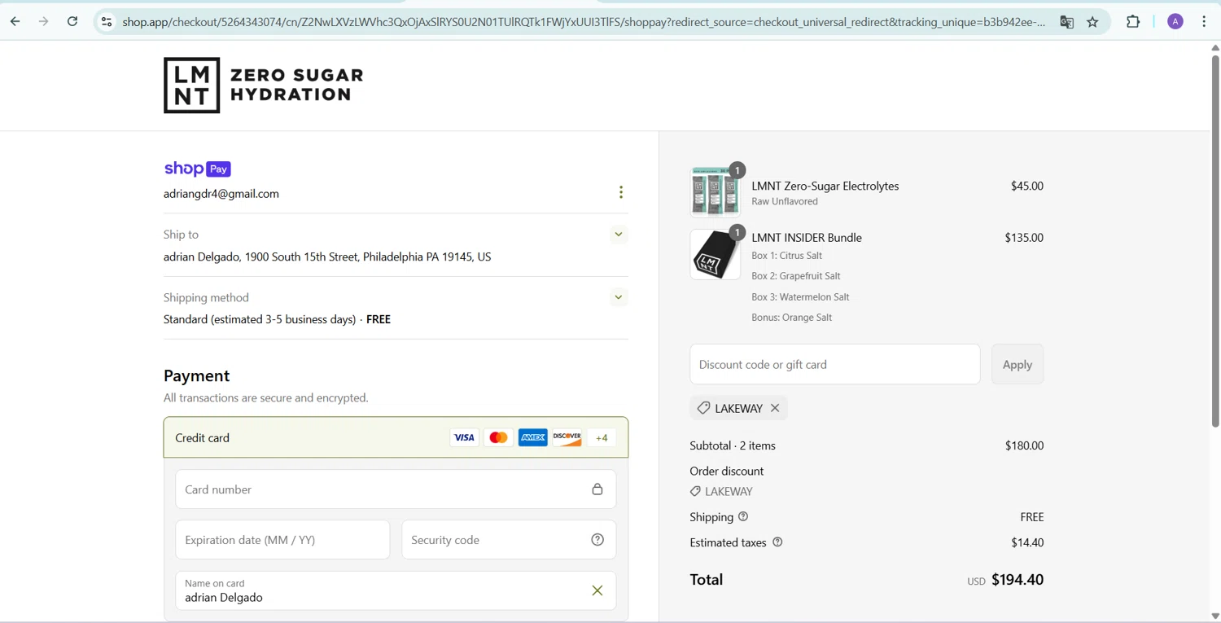Open the Chrome three-dot menu
Image resolution: width=1221 pixels, height=623 pixels.
point(1204,22)
